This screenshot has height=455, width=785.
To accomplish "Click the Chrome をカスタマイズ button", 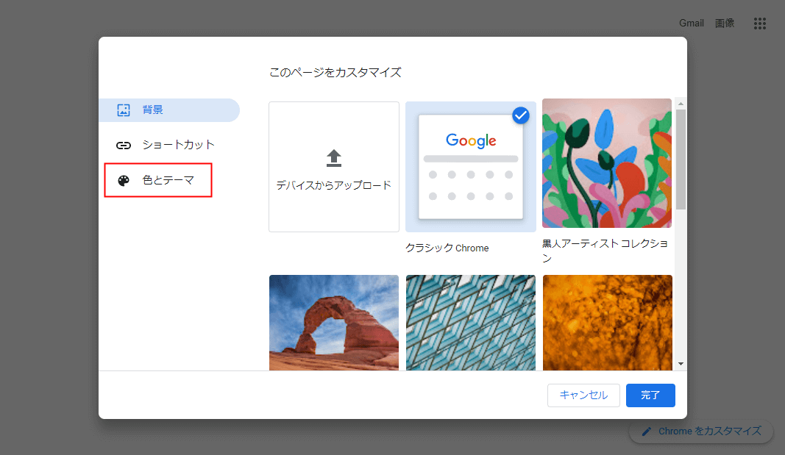I will (x=701, y=431).
